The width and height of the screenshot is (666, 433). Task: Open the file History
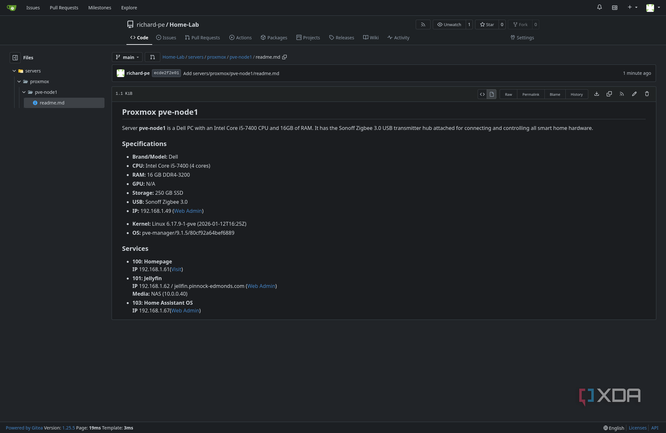pos(576,94)
